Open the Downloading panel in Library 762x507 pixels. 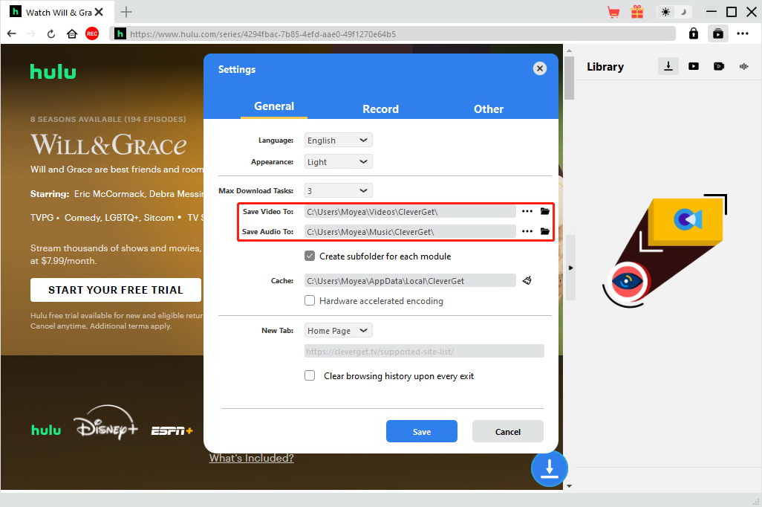coord(668,65)
